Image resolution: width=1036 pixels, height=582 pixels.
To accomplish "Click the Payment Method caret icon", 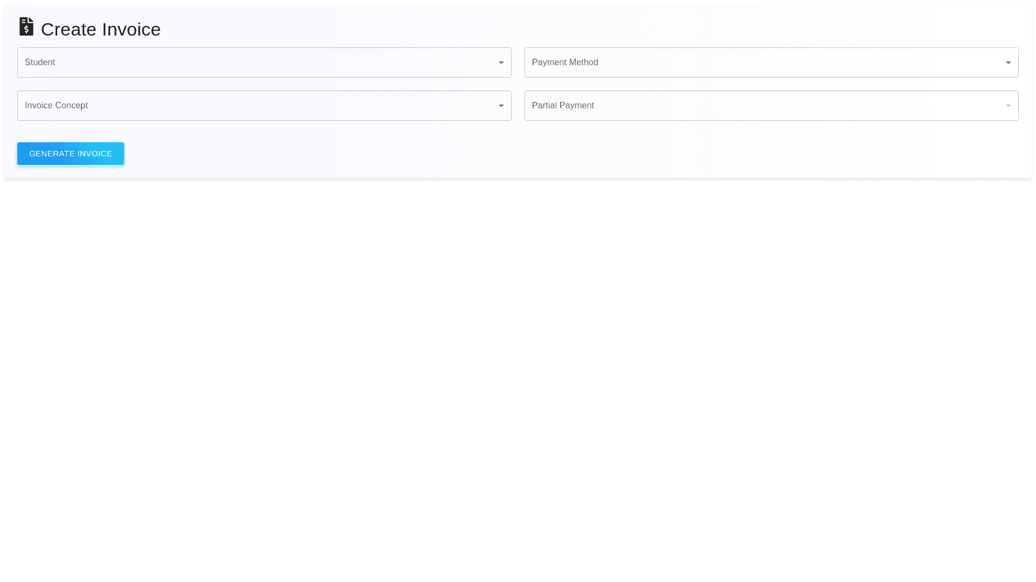I will pos(1008,63).
